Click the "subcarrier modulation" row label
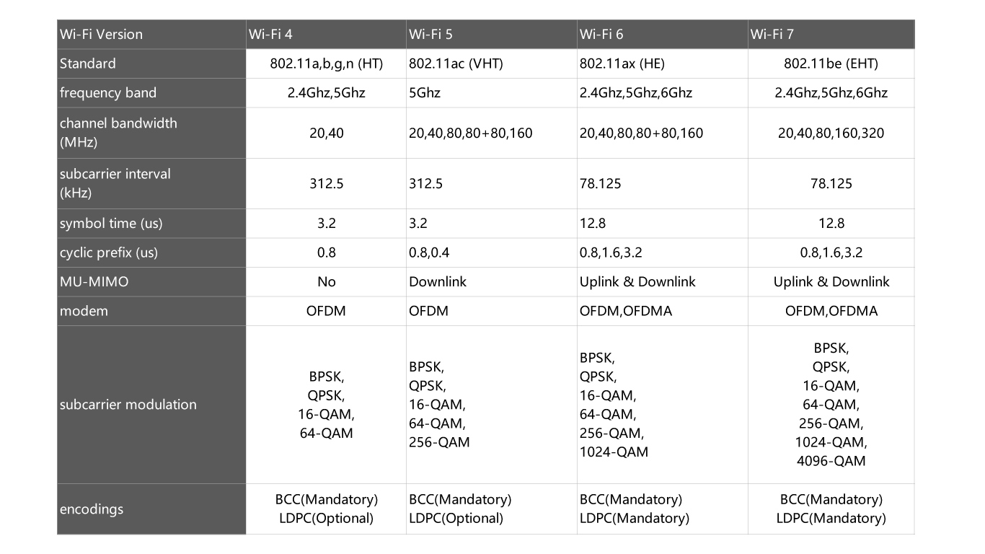The width and height of the screenshot is (985, 554). pos(128,405)
